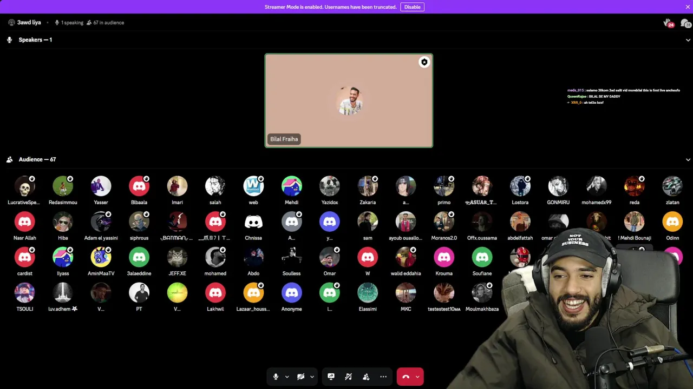Open TSOULI's avatar
This screenshot has height=389, width=693.
point(24,293)
